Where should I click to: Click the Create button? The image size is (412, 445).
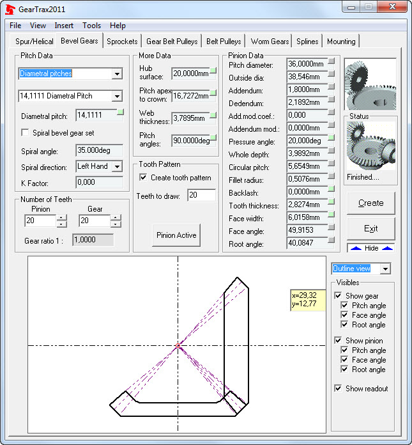[371, 203]
